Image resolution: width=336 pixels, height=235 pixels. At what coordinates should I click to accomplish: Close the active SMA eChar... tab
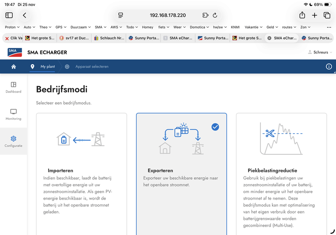[x=269, y=38]
